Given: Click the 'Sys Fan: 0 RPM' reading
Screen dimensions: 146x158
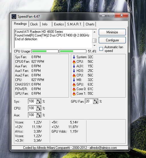Looking at the screenshot, I should click(28, 57).
